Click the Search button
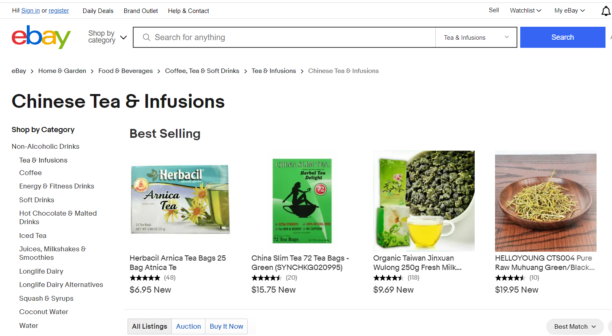This screenshot has height=336, width=612. tap(562, 37)
